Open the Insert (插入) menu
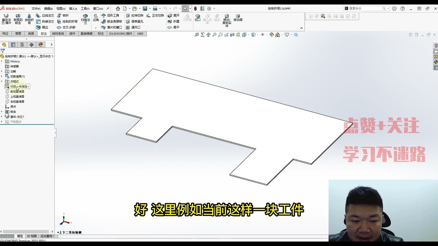The width and height of the screenshot is (438, 246). [73, 9]
